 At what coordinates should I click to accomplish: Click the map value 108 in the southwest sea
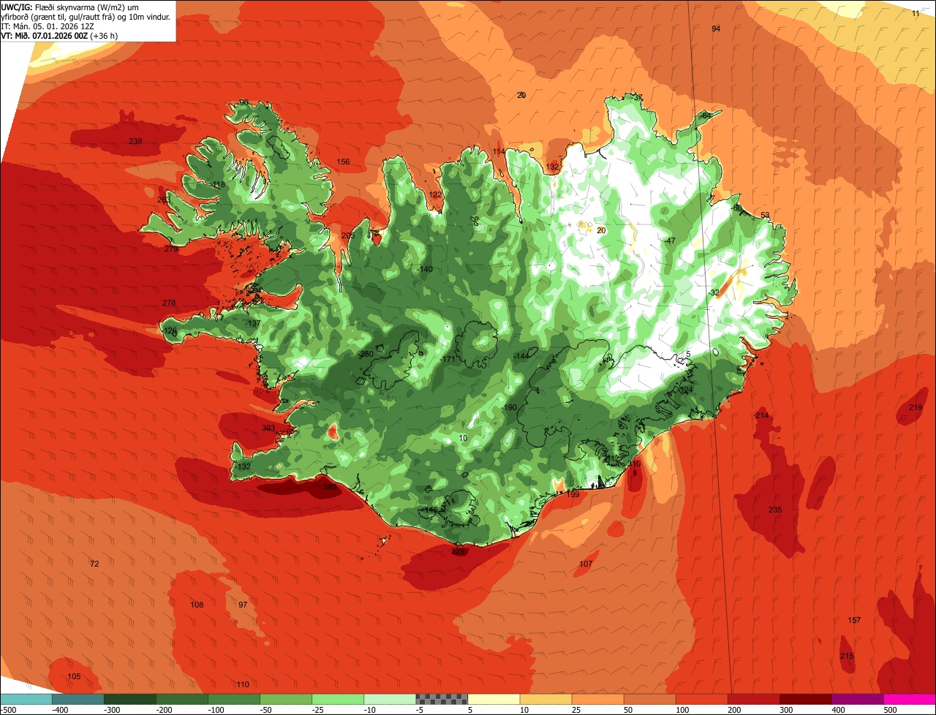[x=197, y=605]
